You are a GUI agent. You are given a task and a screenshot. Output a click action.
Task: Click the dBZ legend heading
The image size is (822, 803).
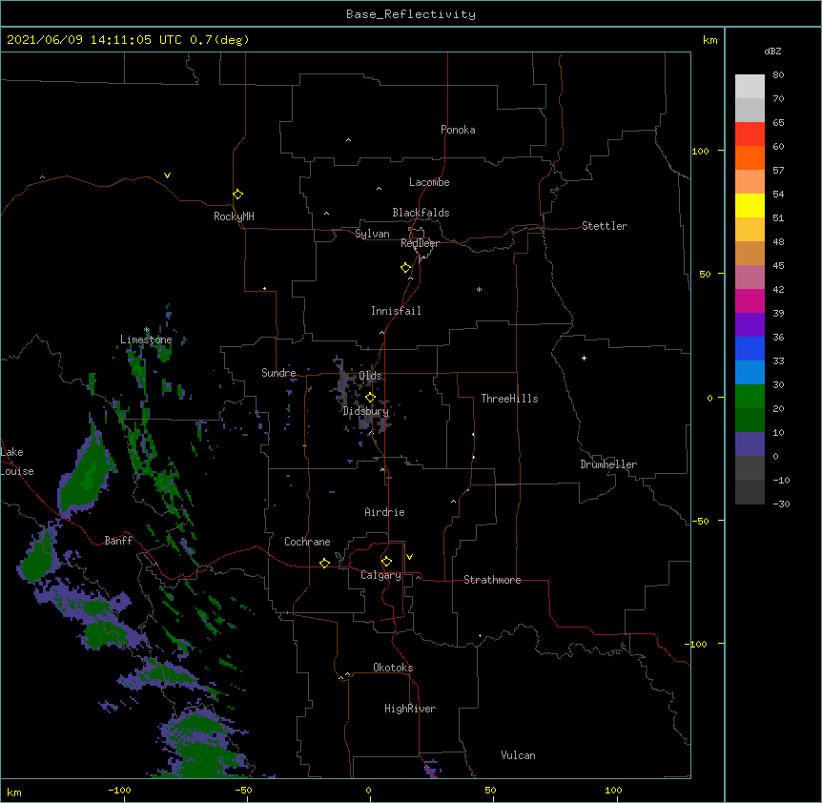[772, 51]
